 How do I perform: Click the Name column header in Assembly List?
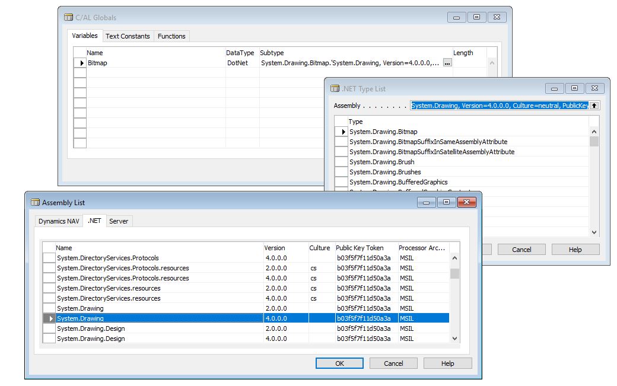coord(159,248)
